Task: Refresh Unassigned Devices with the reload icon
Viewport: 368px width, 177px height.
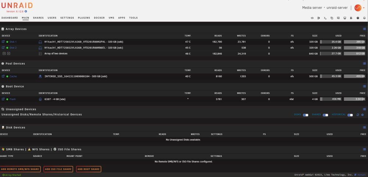Action: pyautogui.click(x=358, y=115)
